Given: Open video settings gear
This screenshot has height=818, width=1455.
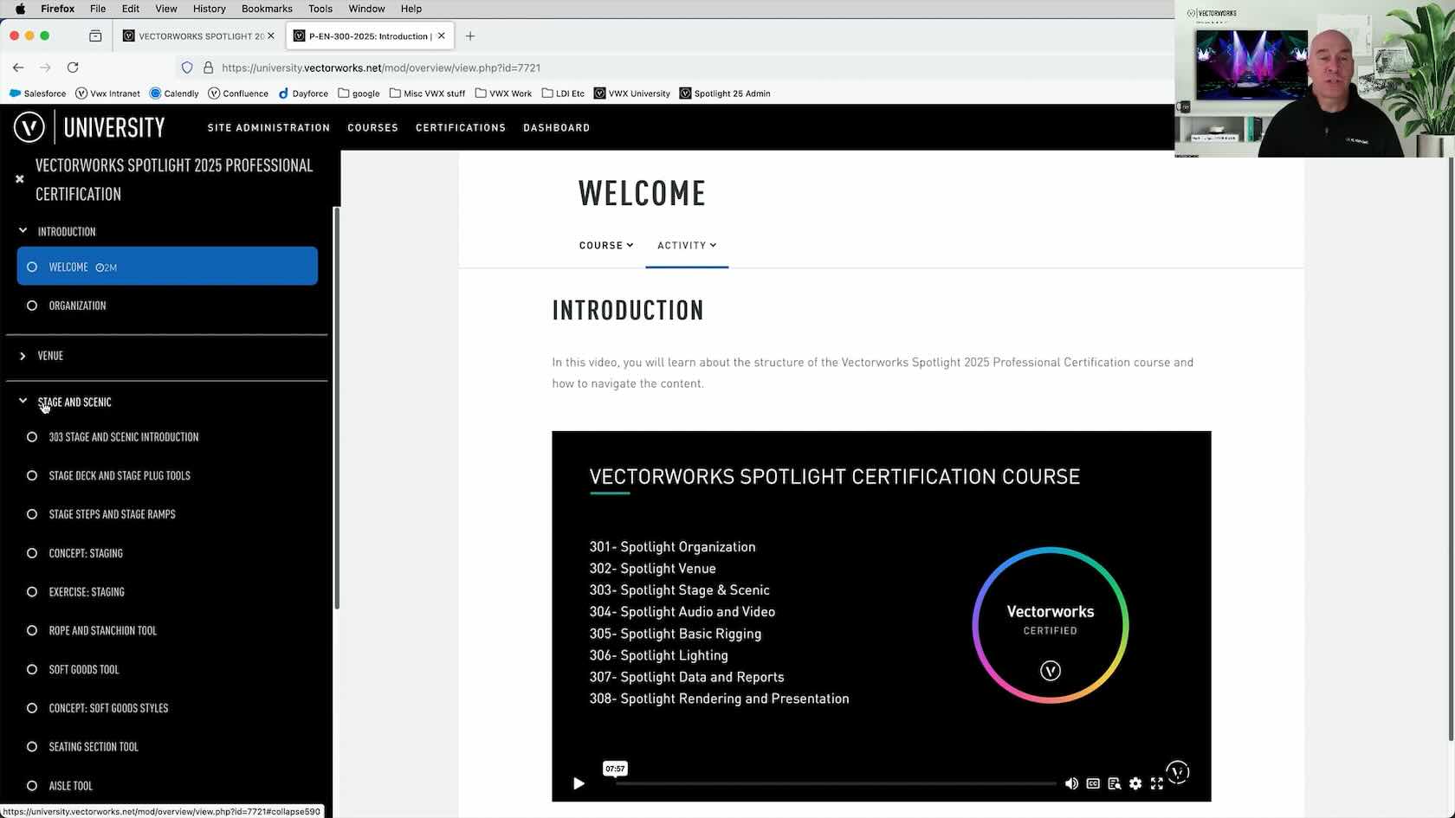Looking at the screenshot, I should pos(1135,783).
